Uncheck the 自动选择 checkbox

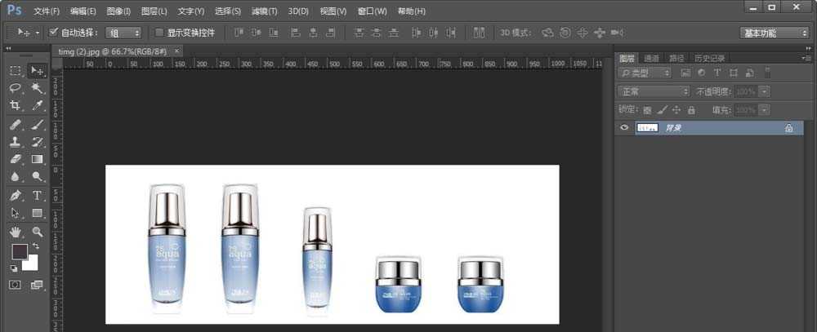pyautogui.click(x=54, y=33)
